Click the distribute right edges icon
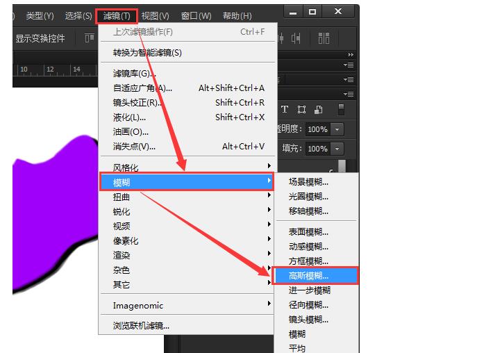Screen dimensions: 493x353 click(x=296, y=38)
